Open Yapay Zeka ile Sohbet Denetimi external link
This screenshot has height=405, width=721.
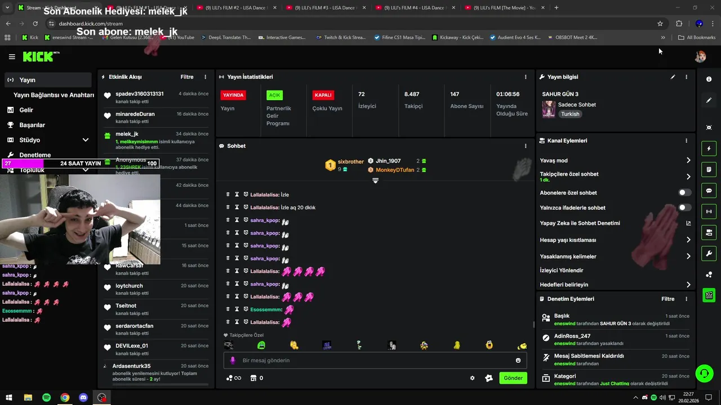pyautogui.click(x=688, y=223)
